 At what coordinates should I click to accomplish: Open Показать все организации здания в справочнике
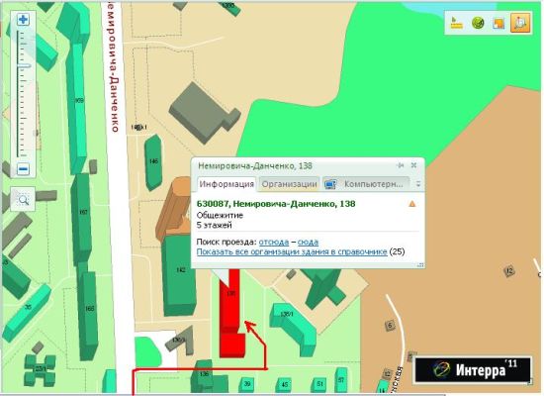(292, 251)
